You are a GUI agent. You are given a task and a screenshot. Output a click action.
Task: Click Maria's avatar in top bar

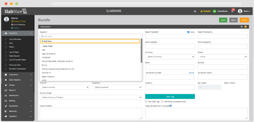[240, 11]
